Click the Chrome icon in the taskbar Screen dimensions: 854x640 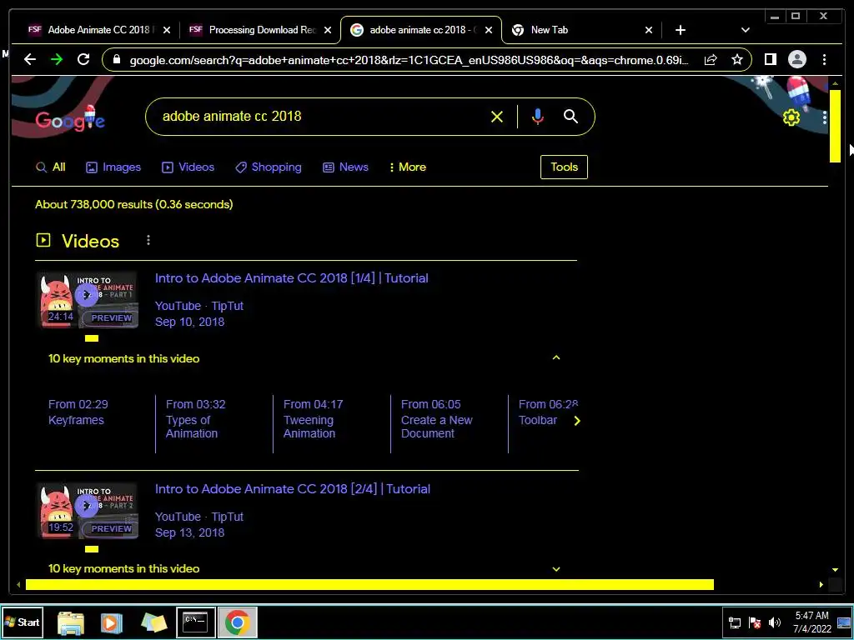tap(237, 622)
